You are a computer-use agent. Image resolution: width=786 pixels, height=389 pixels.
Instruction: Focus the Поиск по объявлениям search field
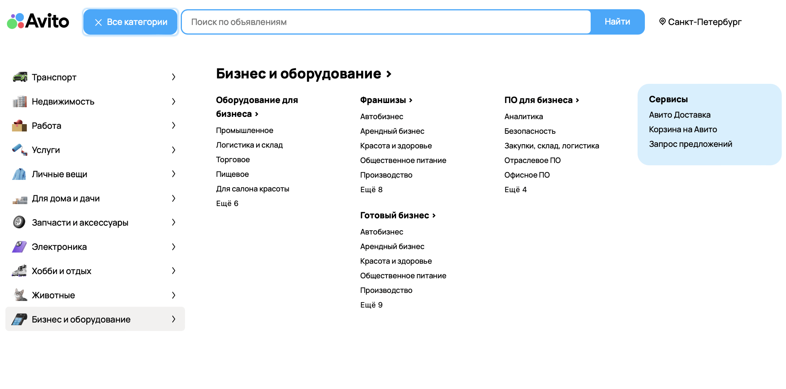coord(386,22)
